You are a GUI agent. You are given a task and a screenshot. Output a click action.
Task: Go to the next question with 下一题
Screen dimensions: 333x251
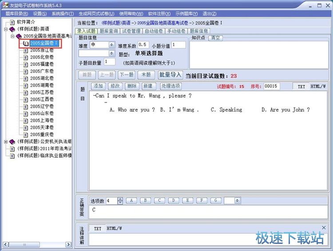tap(127, 75)
